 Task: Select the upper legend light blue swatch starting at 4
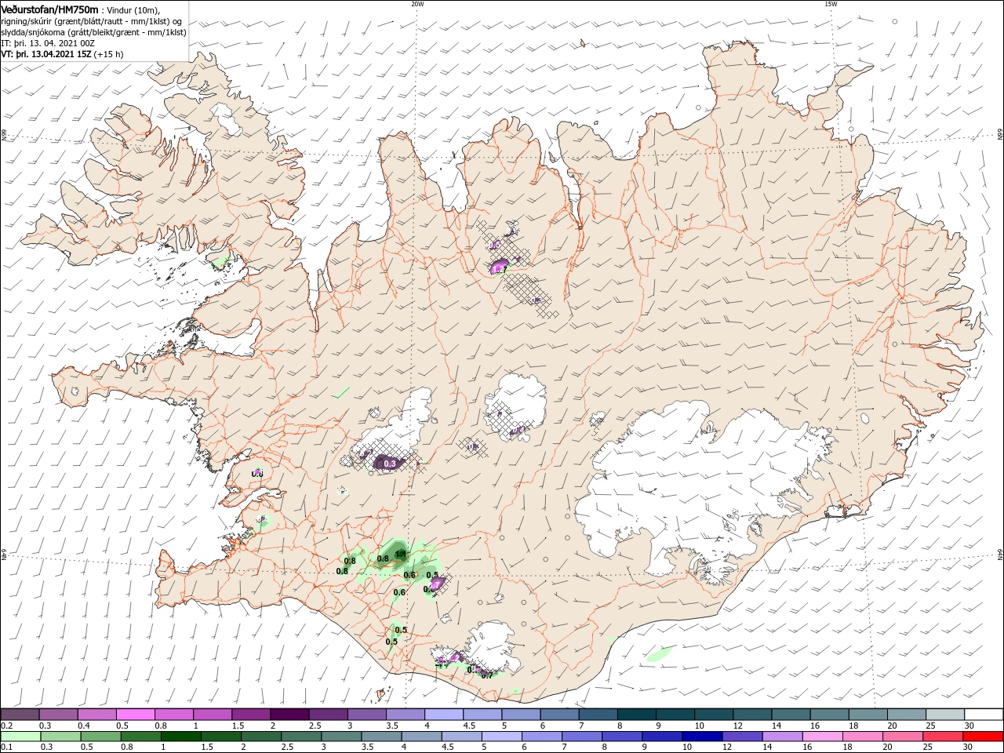pyautogui.click(x=442, y=715)
